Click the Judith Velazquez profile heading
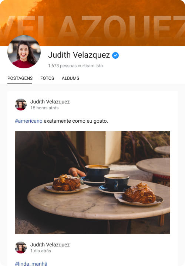 (x=79, y=55)
